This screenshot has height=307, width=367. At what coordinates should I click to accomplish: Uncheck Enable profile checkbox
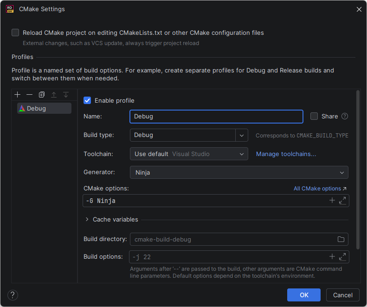coord(87,100)
